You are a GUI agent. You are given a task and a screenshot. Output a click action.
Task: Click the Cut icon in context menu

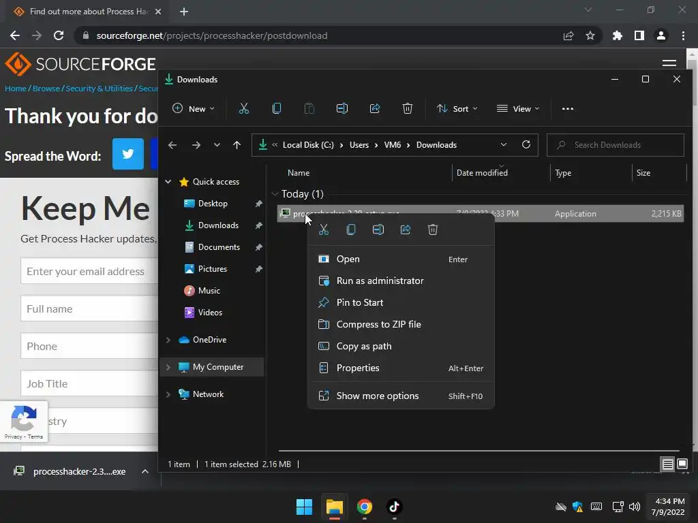point(324,229)
